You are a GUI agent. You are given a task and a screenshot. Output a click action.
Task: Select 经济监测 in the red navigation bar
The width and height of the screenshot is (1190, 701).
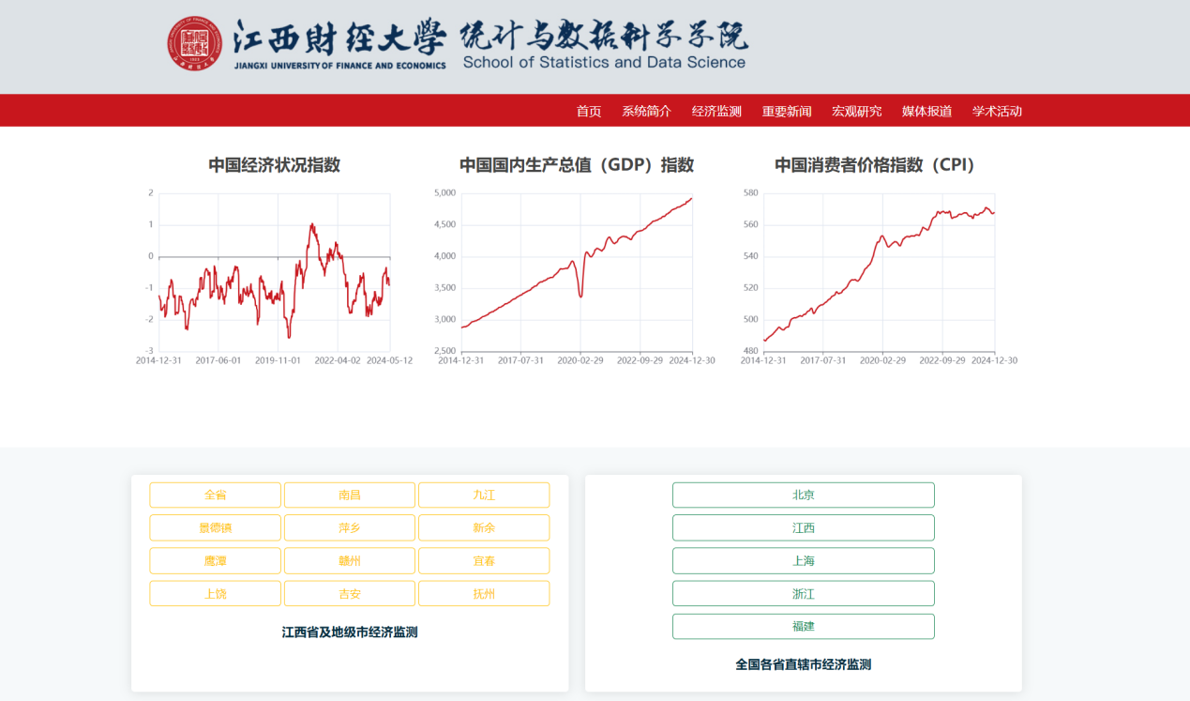pyautogui.click(x=716, y=111)
